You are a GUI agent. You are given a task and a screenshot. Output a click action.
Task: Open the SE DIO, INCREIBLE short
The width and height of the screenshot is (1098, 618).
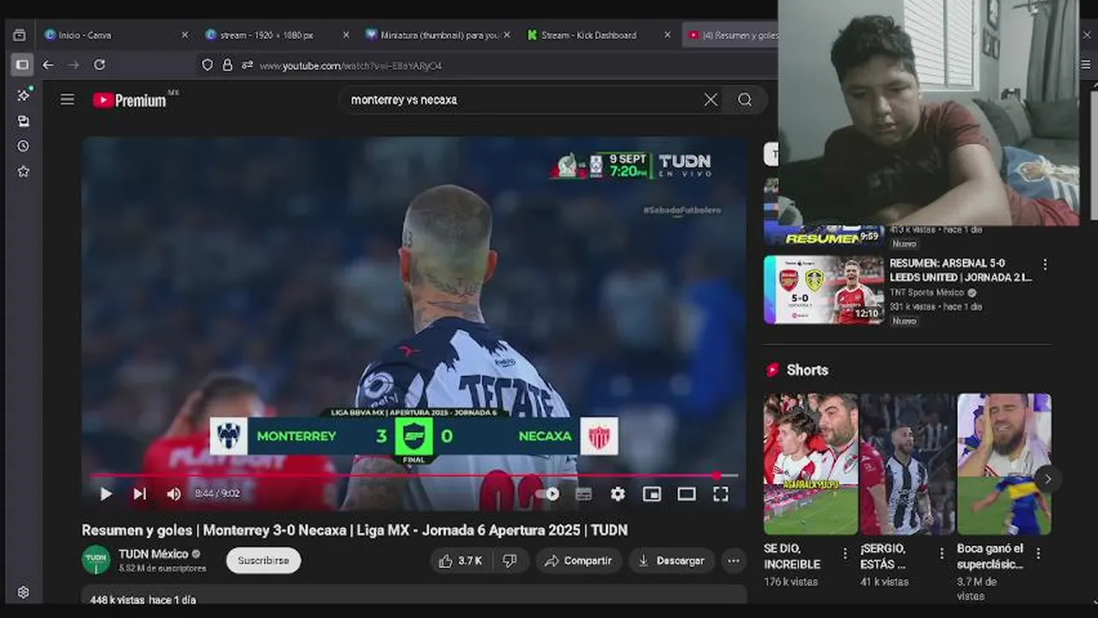click(811, 464)
